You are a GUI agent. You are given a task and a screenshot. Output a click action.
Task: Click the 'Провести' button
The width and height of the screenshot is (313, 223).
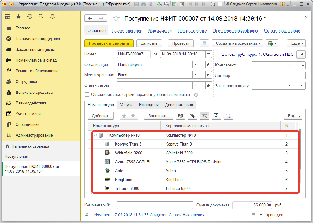(181, 43)
